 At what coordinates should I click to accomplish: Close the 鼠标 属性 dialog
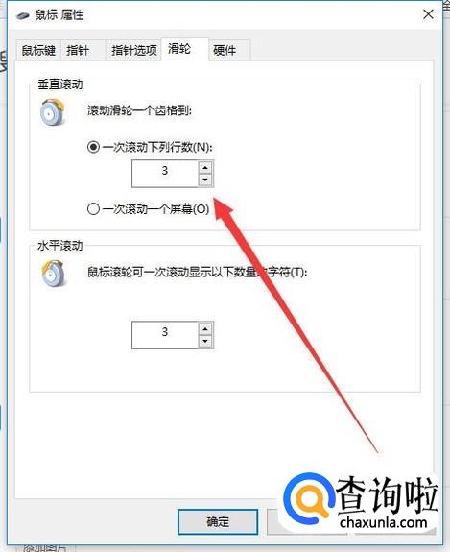428,14
